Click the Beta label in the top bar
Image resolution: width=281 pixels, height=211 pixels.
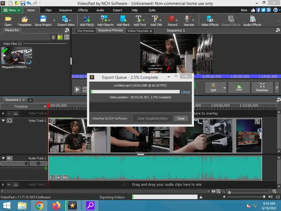(x=244, y=10)
